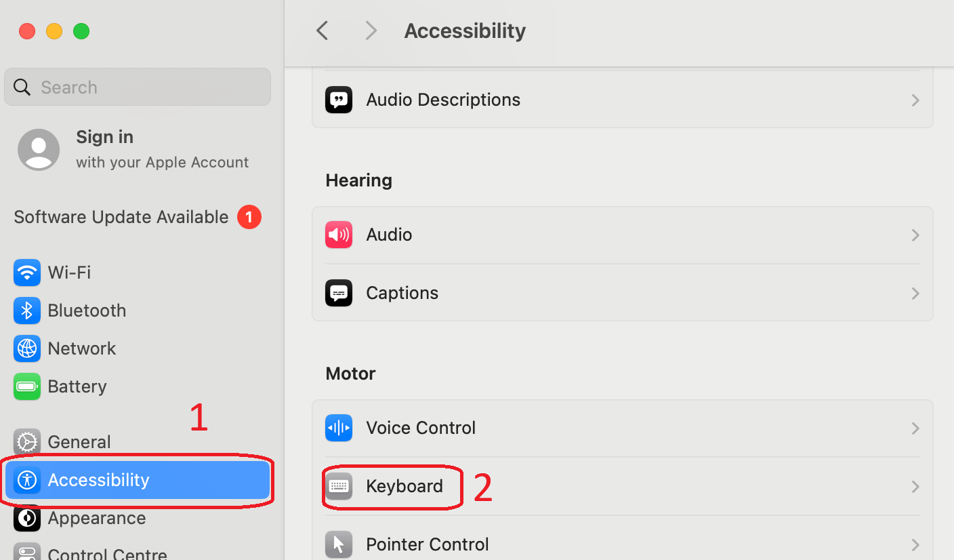The width and height of the screenshot is (954, 560).
Task: Click the Audio Descriptions speech bubble icon
Action: coord(339,100)
